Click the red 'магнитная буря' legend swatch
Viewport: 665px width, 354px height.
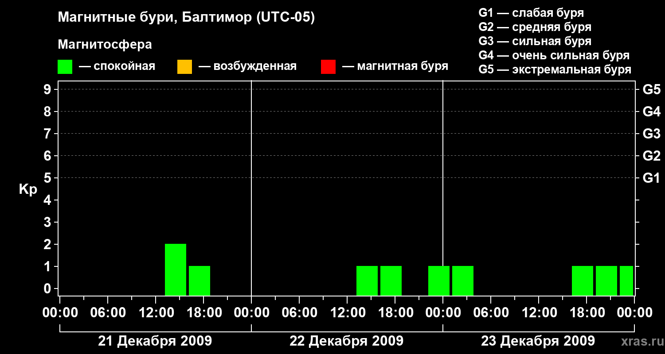(x=328, y=67)
